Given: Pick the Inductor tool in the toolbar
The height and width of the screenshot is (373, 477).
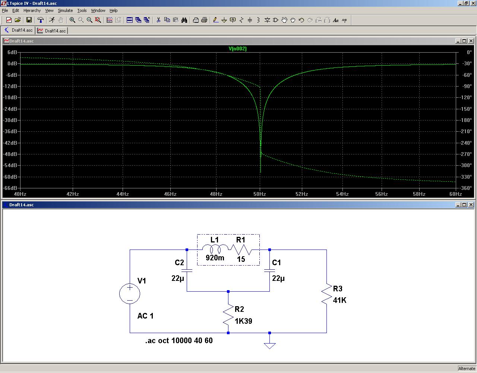Looking at the screenshot, I should [x=259, y=20].
